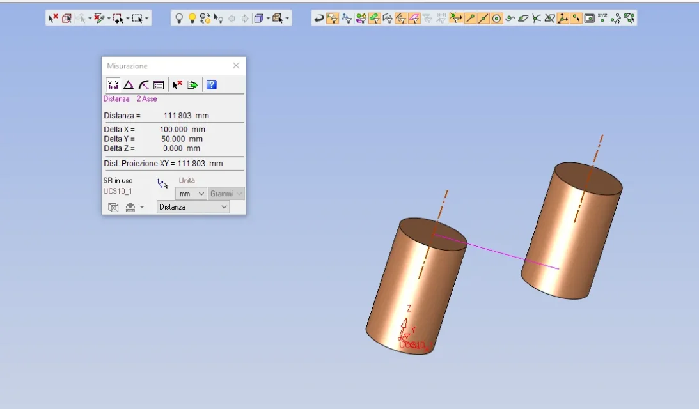Click the Distanza value 111.803 mm
699x409 pixels.
pyautogui.click(x=186, y=116)
